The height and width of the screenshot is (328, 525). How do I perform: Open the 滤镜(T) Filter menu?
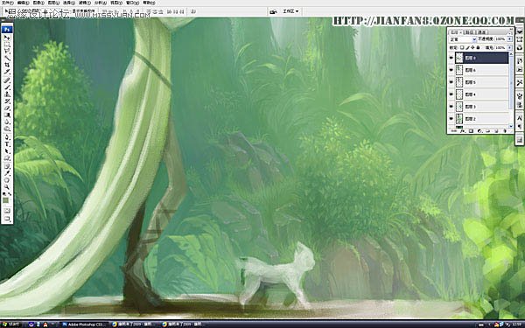tap(84, 3)
